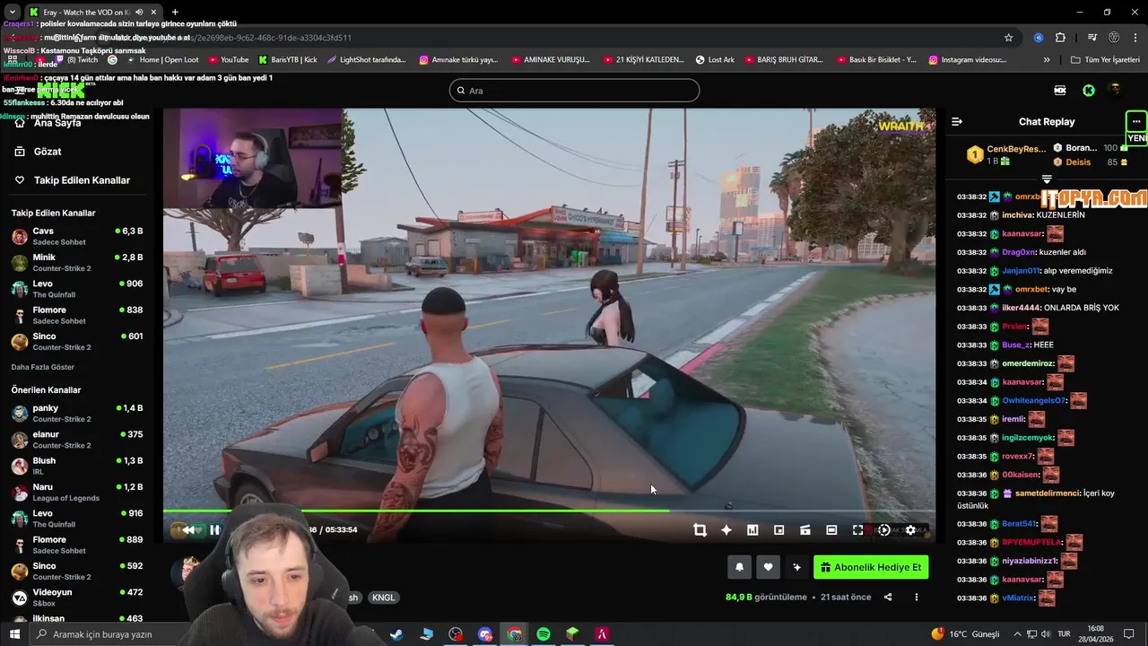Click Abonelik Hediye Et button
1148x646 pixels.
[871, 567]
